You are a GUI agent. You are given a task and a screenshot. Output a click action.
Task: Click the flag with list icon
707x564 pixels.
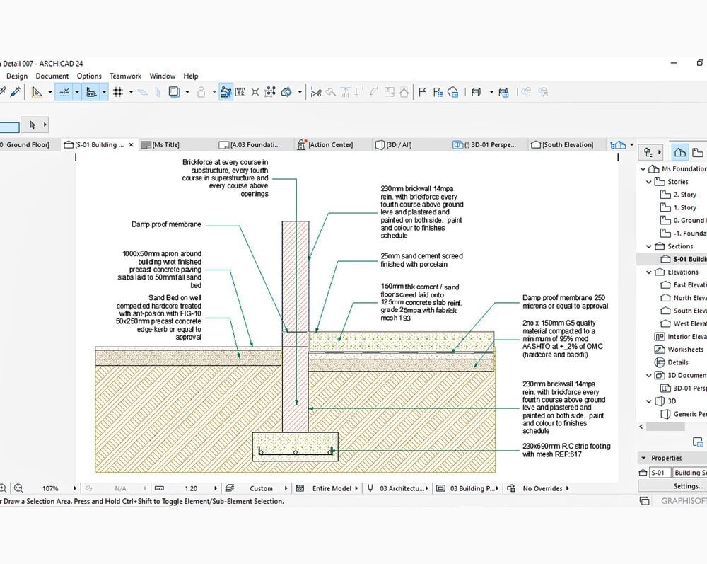click(438, 92)
